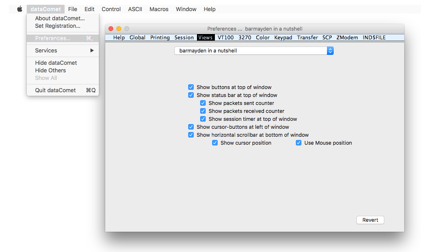
Task: Switch to the Help preferences tab
Action: 119,37
